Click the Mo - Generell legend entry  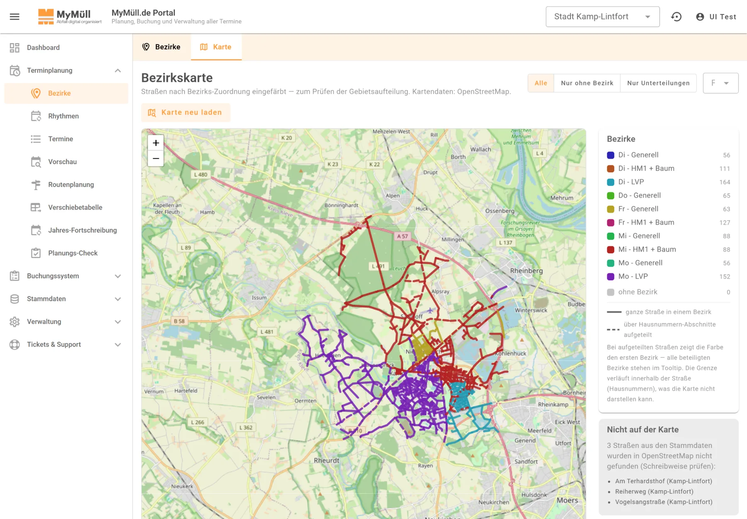tap(669, 263)
